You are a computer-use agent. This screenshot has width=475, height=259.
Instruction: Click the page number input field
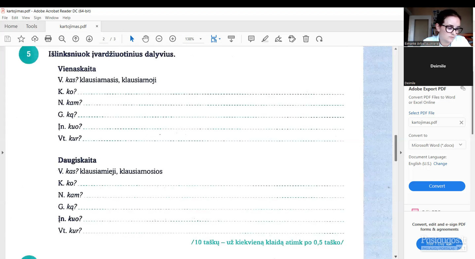[104, 39]
